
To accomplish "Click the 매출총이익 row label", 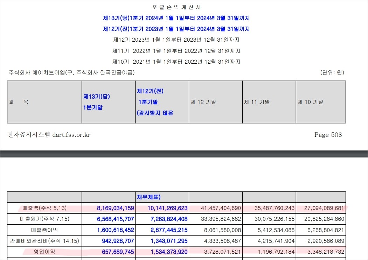I will tap(44, 230).
